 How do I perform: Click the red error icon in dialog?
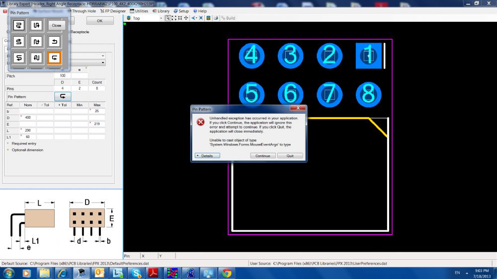[200, 122]
